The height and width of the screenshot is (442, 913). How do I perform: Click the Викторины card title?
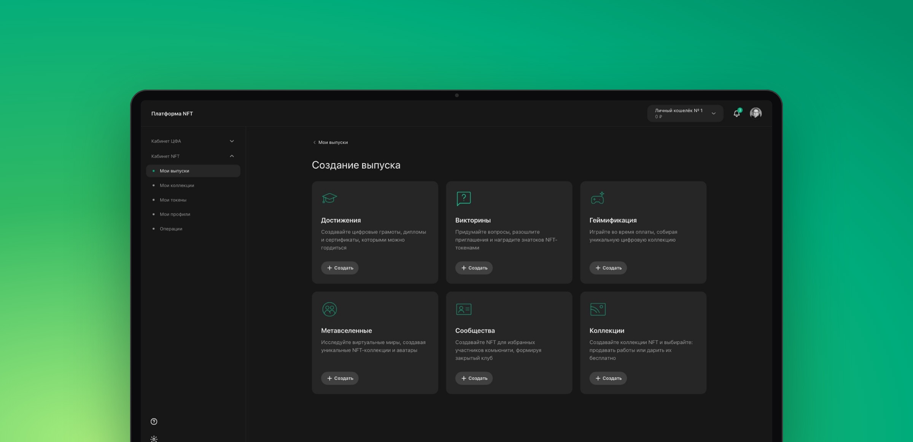point(473,220)
